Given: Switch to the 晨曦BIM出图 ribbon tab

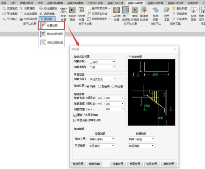Looking at the screenshot, I should tap(175, 3).
